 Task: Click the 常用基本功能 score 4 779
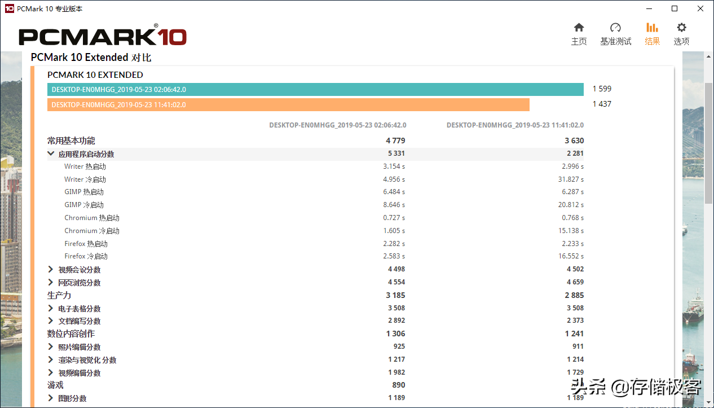click(x=395, y=141)
